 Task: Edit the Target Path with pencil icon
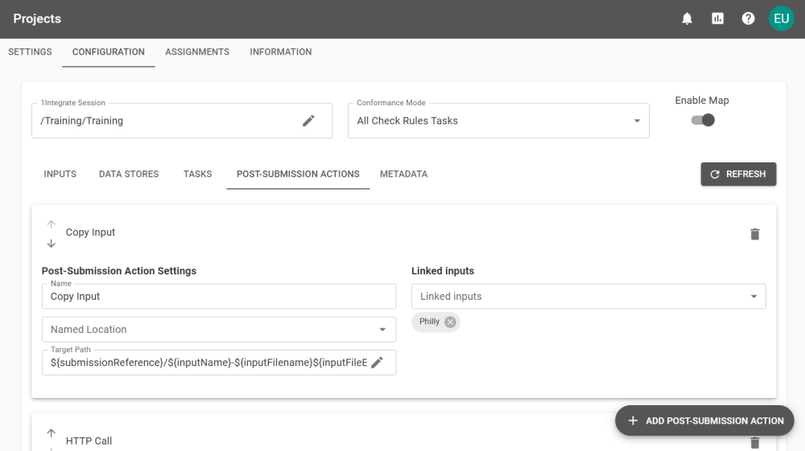(378, 363)
